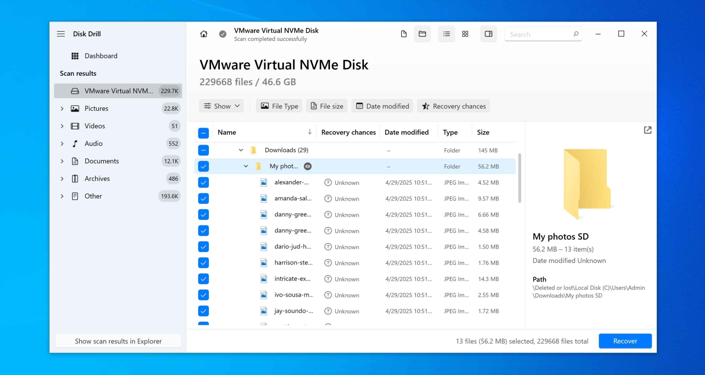Uncheck the Downloads folder checkbox
Image resolution: width=705 pixels, height=375 pixels.
(x=203, y=150)
